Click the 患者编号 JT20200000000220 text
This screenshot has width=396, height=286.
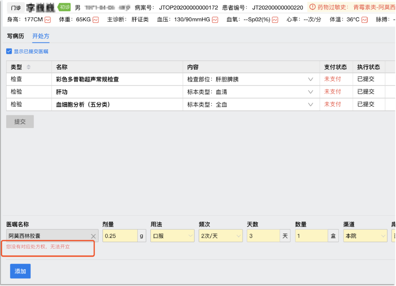(x=263, y=8)
